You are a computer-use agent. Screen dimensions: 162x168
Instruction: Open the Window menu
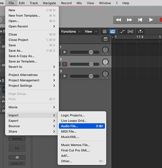click(105, 3)
